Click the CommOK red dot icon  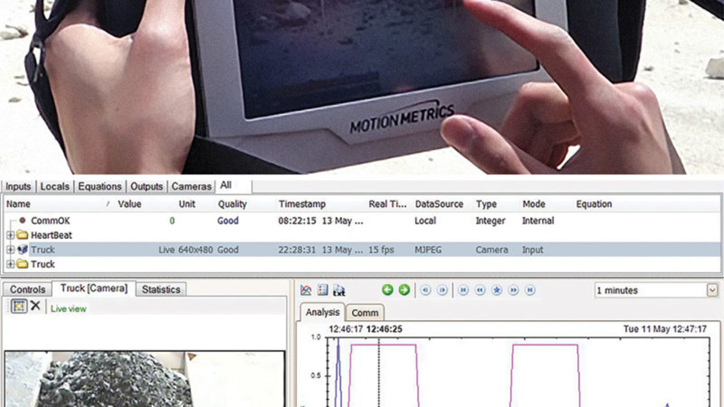click(22, 220)
